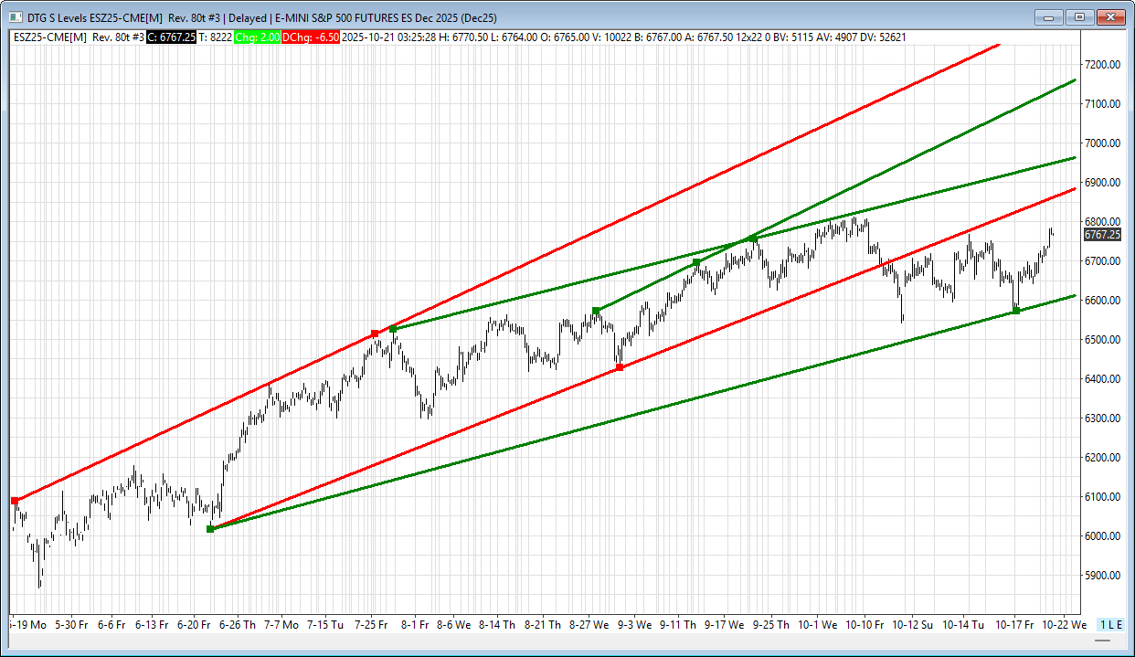Select red anchor point at early September low
The width and height of the screenshot is (1135, 657).
[620, 367]
